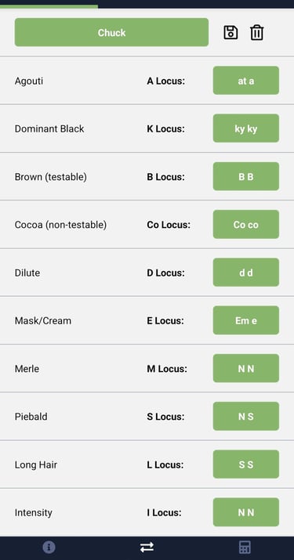Open the calculator icon in bottom bar
294x560 pixels.
245,547
